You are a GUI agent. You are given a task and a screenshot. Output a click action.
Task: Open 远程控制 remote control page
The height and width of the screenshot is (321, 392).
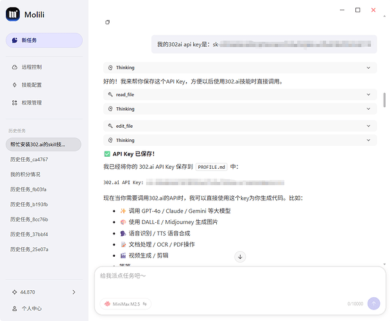tap(31, 67)
